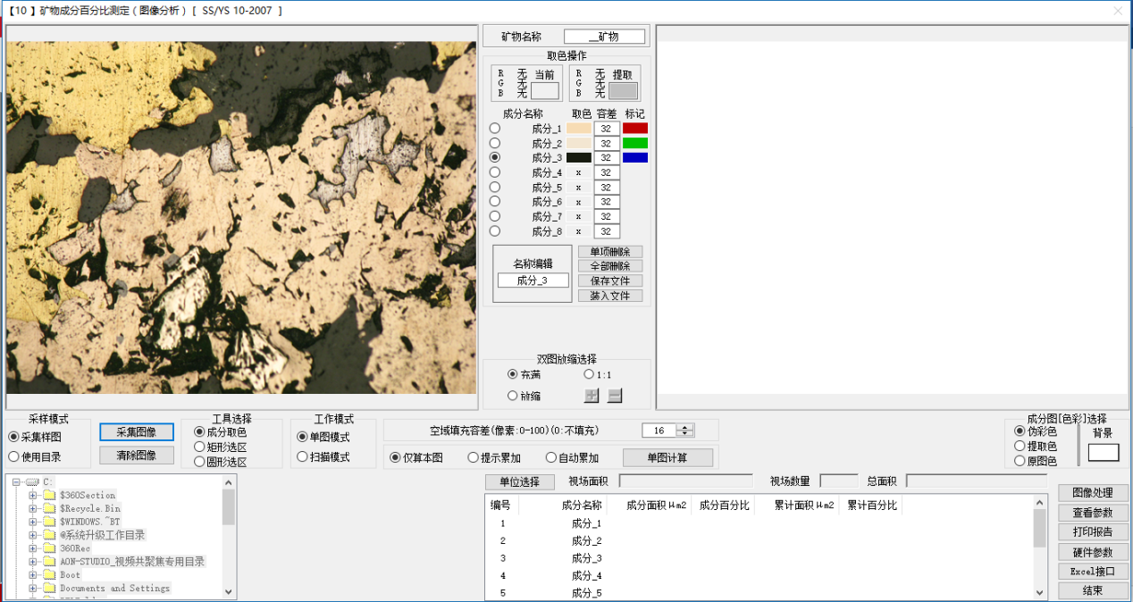This screenshot has height=602, width=1133.
Task: Click the $Recycle.Bin folder icon
Action: [49, 508]
